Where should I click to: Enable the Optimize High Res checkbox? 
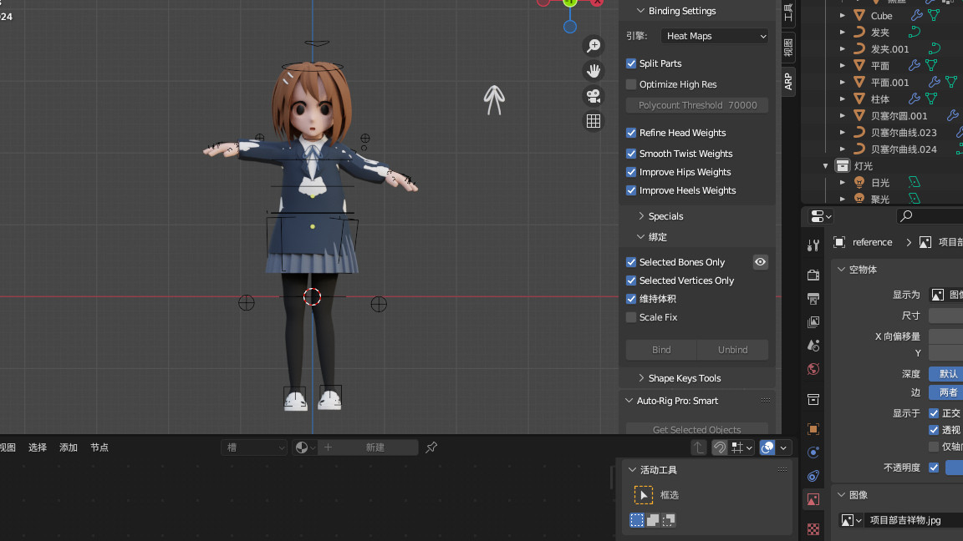pyautogui.click(x=631, y=84)
